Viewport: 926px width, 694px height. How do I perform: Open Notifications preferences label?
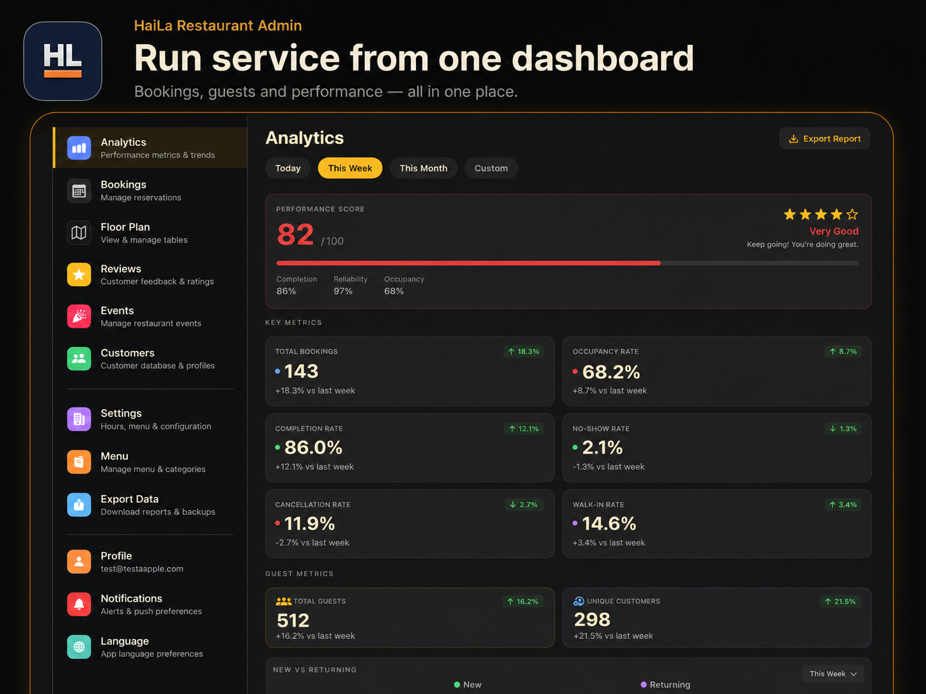pyautogui.click(x=131, y=599)
